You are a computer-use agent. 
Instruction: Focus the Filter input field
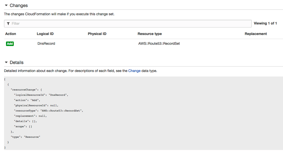(128, 23)
